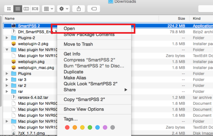Choose Show View Options

coord(94,109)
